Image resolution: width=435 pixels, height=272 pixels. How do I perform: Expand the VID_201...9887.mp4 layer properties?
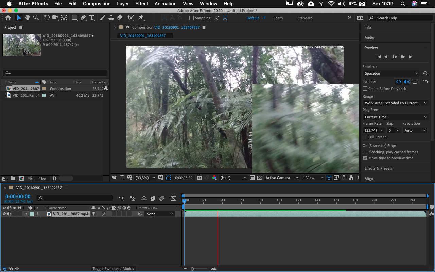click(27, 214)
